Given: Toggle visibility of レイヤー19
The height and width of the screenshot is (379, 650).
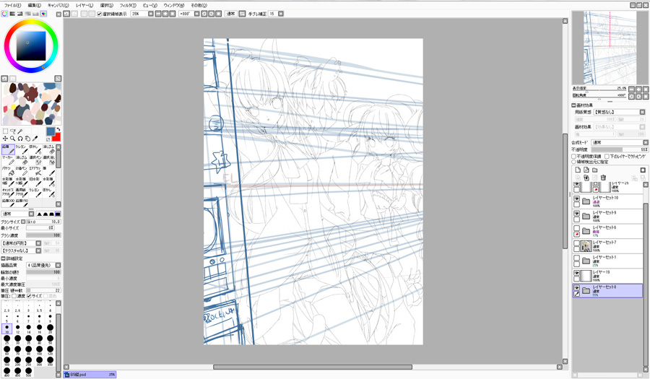Looking at the screenshot, I should [576, 273].
